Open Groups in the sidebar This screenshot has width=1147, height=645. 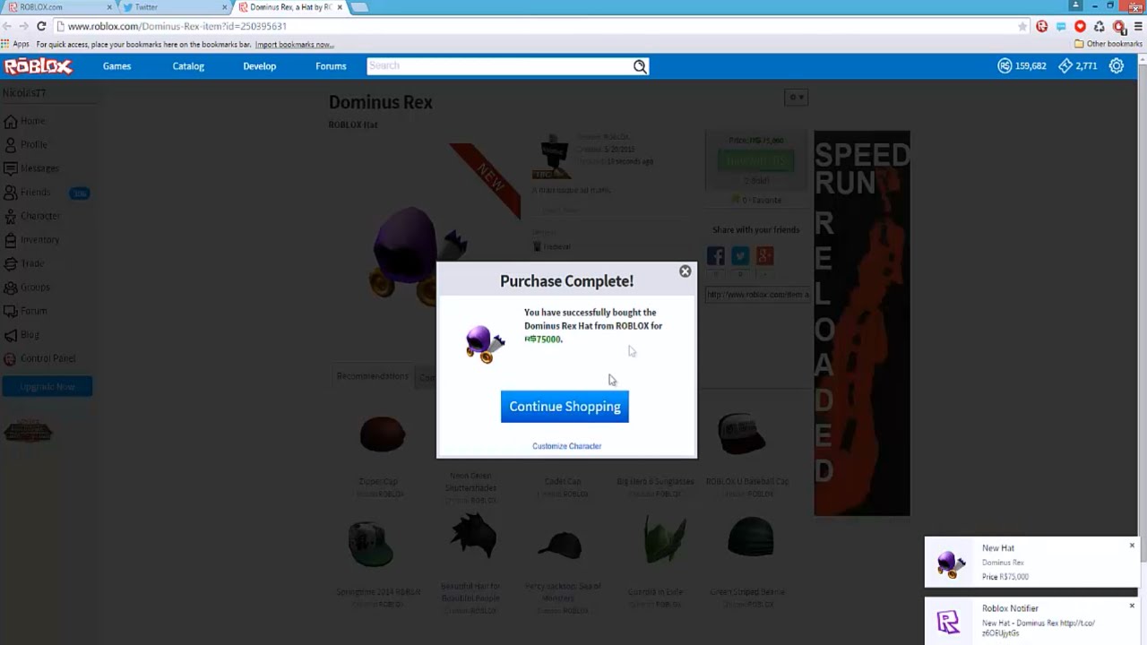click(28, 288)
